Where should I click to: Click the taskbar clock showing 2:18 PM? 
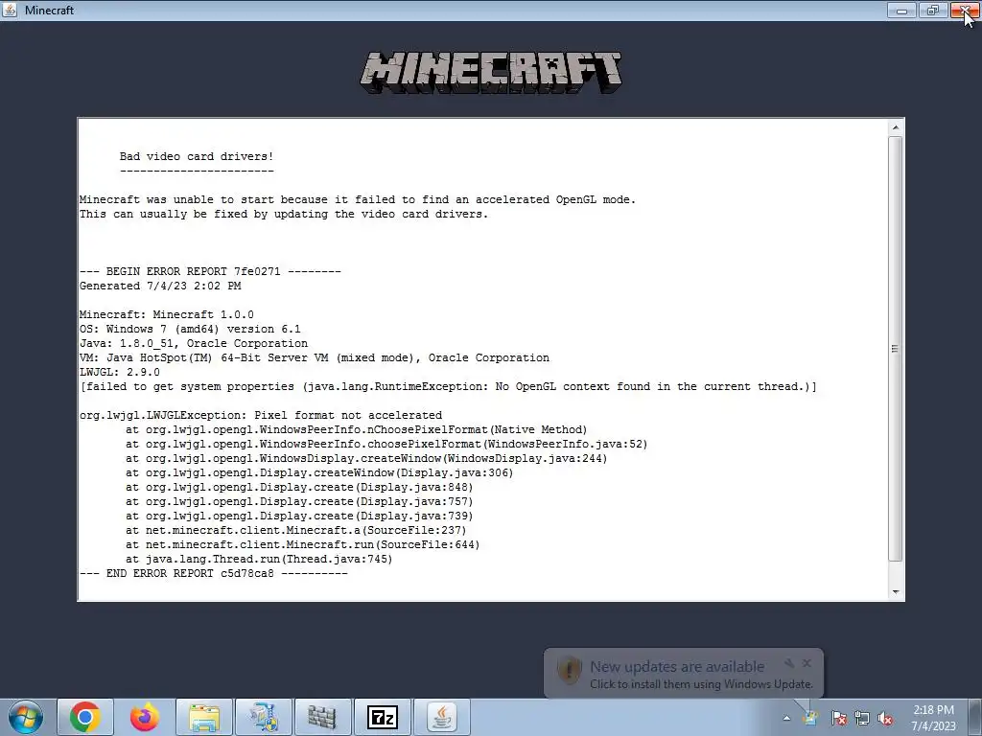click(933, 718)
